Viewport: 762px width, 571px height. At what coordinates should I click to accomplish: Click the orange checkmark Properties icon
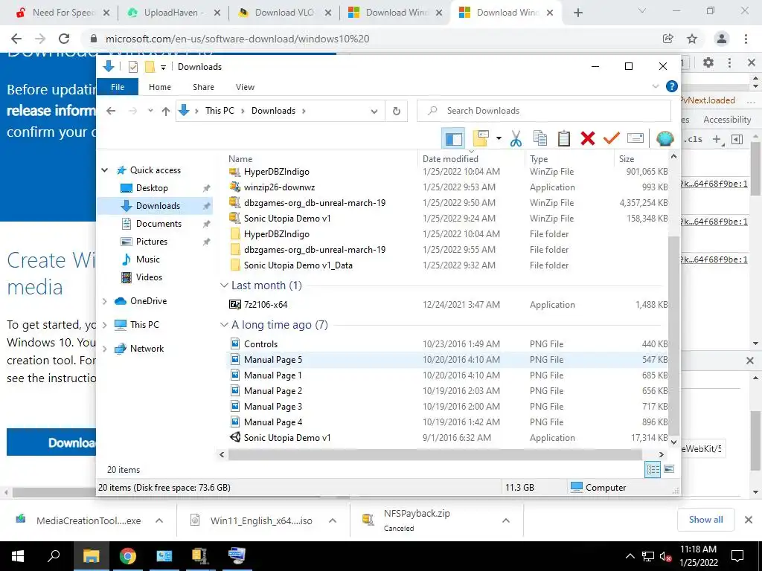(612, 138)
